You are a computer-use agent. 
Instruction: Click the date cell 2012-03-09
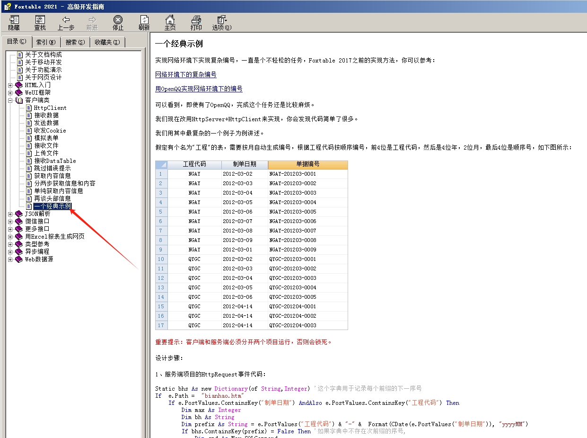click(x=245, y=240)
